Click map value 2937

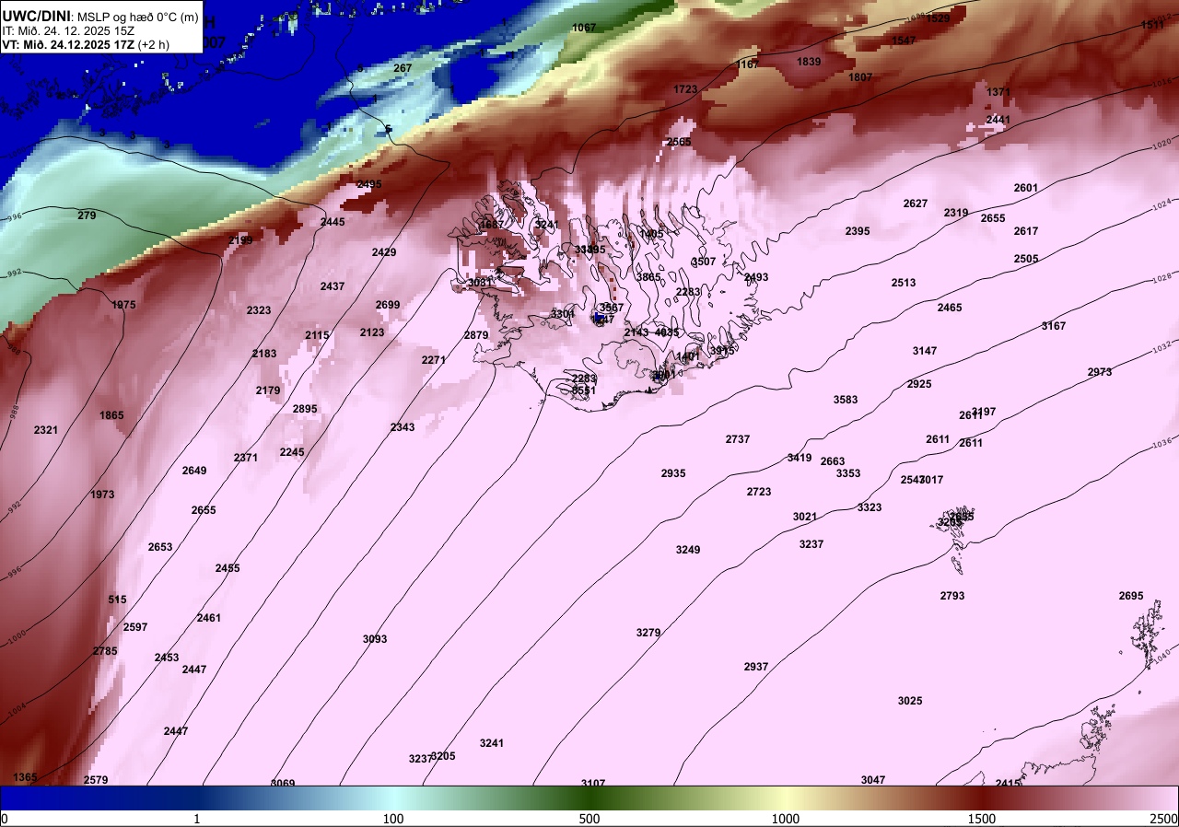(x=756, y=667)
